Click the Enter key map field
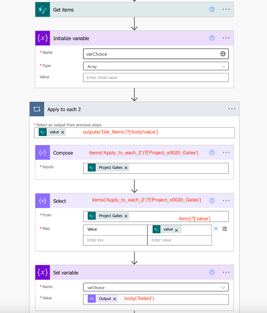 tap(115, 240)
